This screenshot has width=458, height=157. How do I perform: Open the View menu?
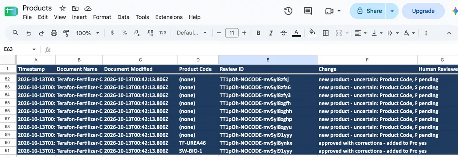coord(60,17)
